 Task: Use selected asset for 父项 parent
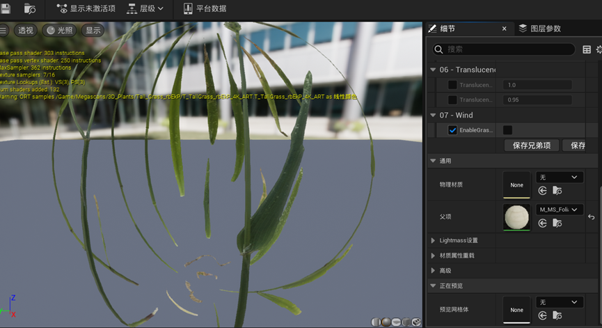coord(542,223)
